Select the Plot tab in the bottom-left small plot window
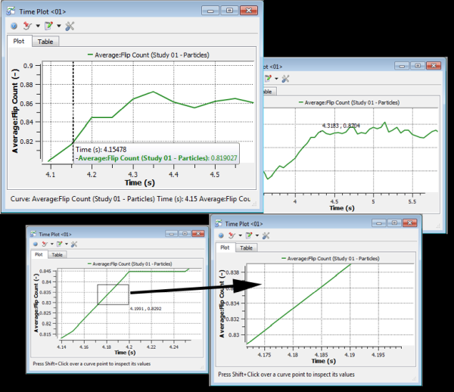Image resolution: width=454 pixels, height=392 pixels. click(38, 254)
